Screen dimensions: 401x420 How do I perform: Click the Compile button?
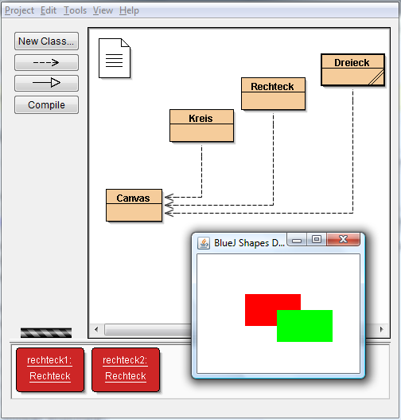46,105
